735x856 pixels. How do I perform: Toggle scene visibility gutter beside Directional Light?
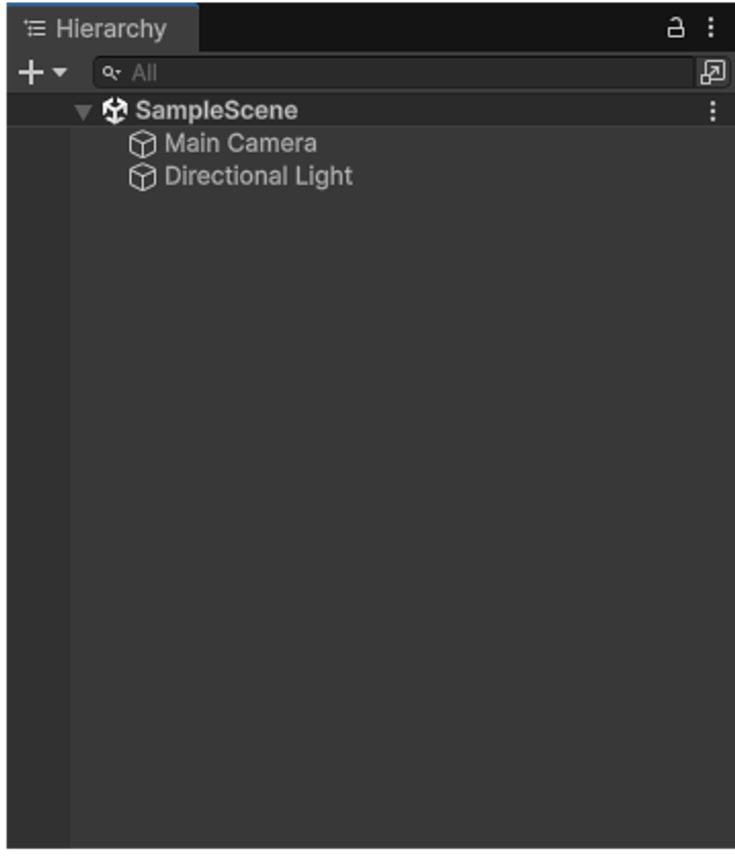(x=37, y=177)
